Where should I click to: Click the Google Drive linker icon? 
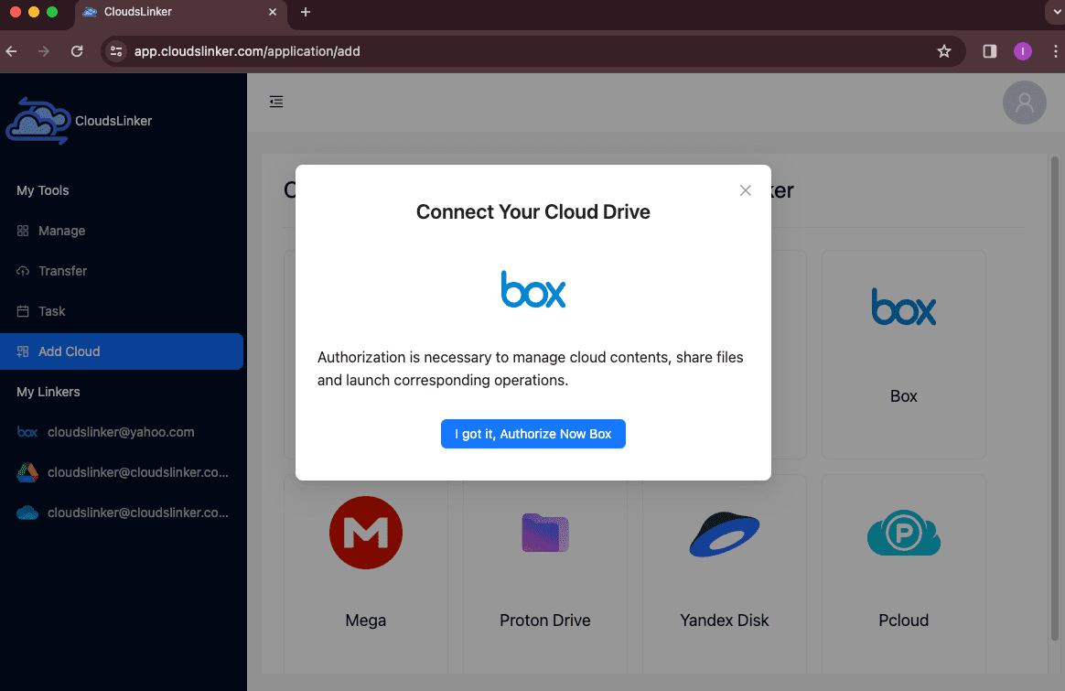point(27,472)
